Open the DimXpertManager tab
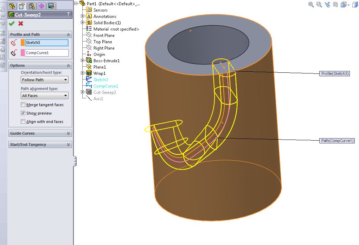The height and width of the screenshot is (245, 359). [41, 6]
